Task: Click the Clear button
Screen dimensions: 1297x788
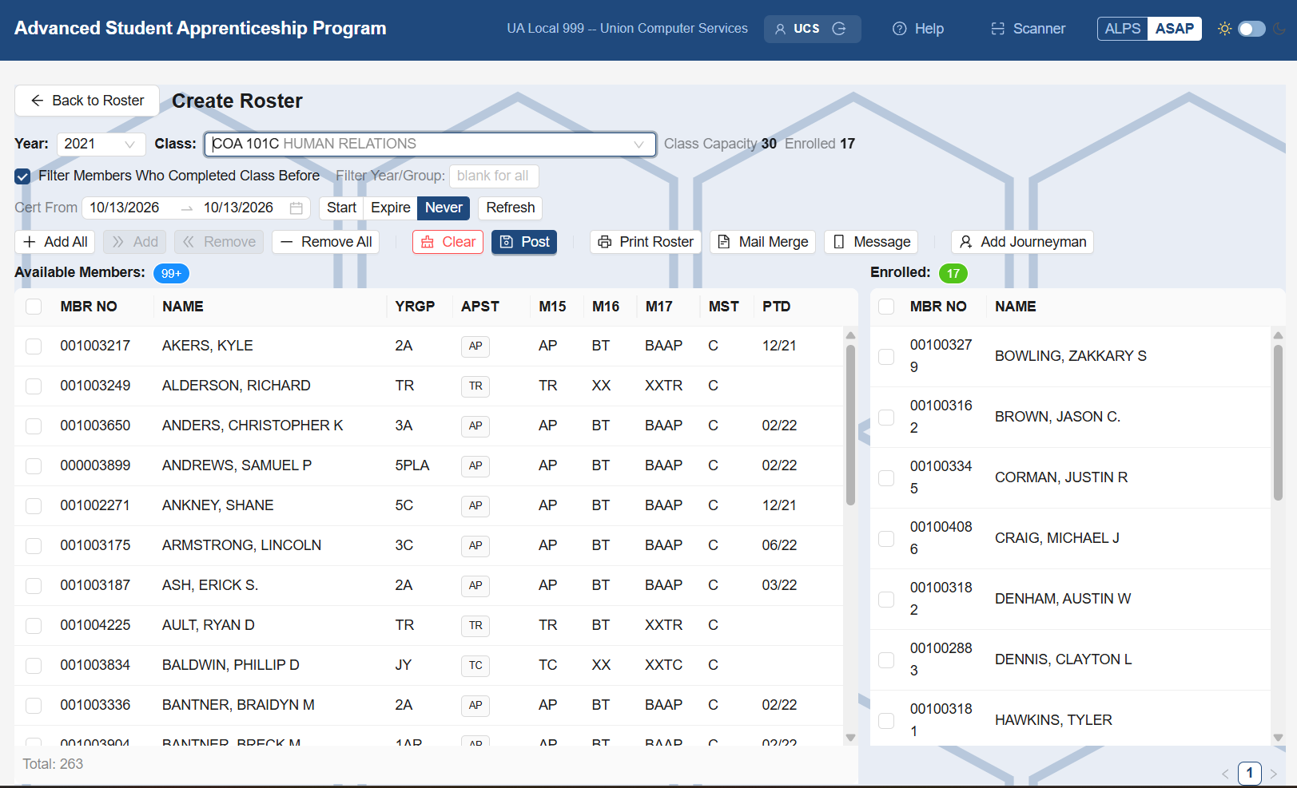Action: pos(448,242)
